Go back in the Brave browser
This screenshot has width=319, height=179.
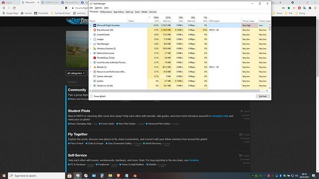(x=4, y=8)
